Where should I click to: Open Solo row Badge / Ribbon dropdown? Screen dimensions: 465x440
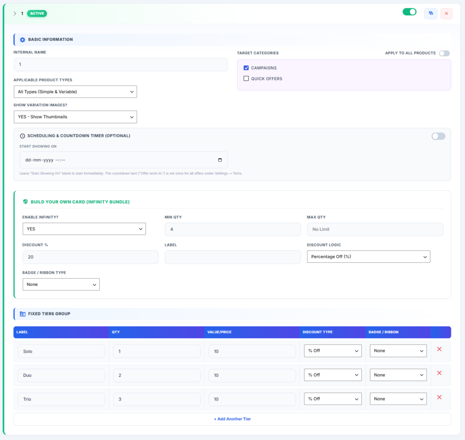[x=398, y=350]
